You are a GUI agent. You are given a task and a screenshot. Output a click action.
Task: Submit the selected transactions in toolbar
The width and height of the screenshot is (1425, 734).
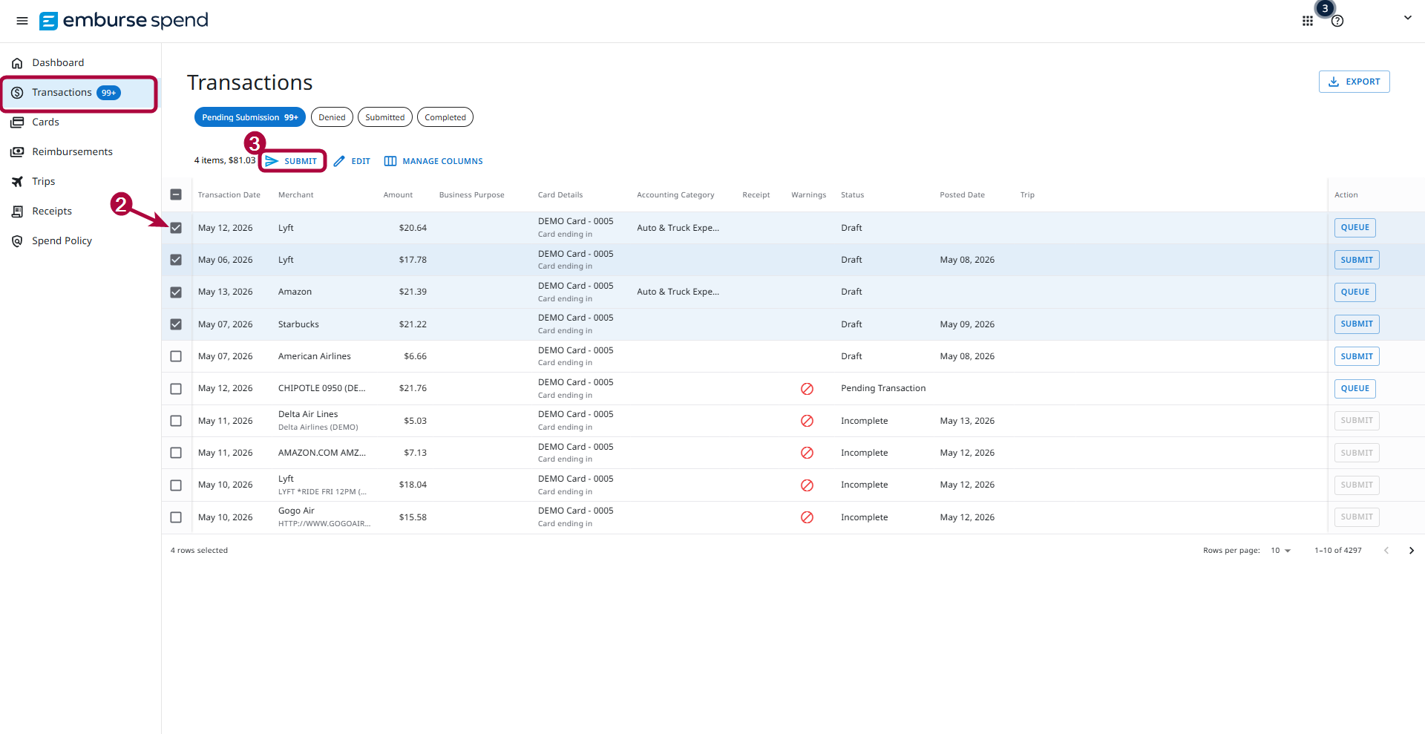point(292,161)
